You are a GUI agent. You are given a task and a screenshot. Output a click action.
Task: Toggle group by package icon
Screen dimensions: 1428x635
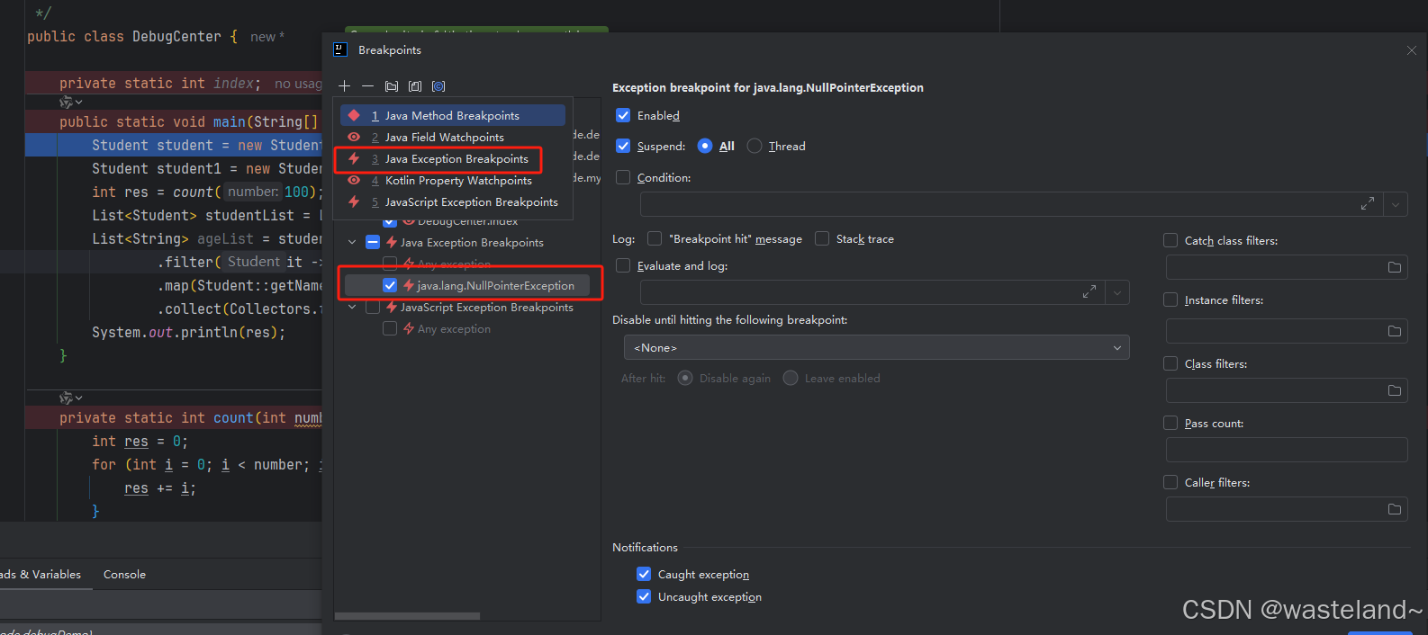[392, 86]
